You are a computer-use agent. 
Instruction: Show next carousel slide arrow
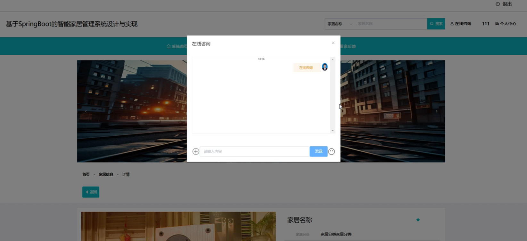(436, 111)
